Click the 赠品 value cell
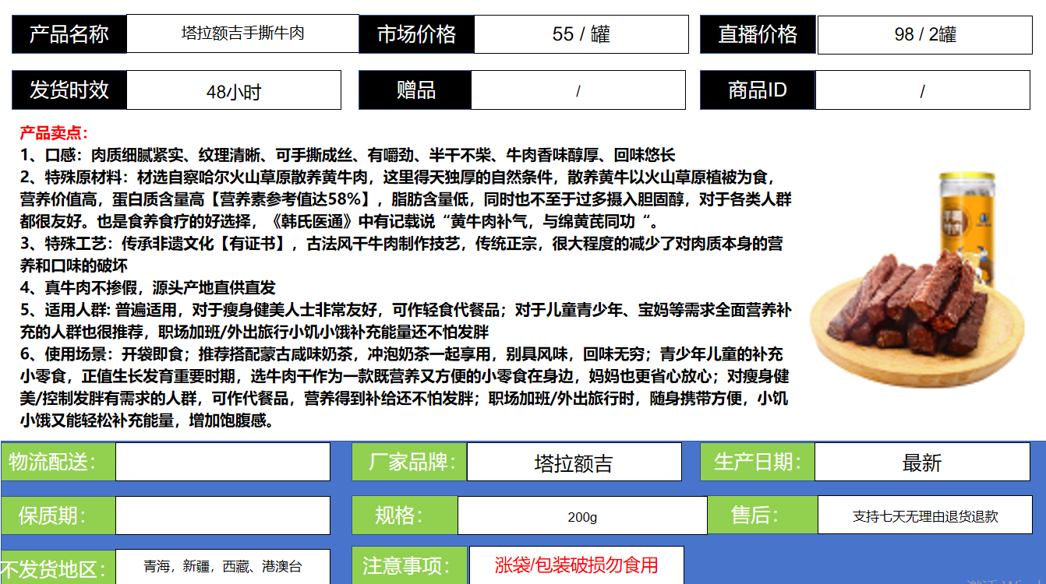Screen dimensions: 1046x584 (x=578, y=91)
